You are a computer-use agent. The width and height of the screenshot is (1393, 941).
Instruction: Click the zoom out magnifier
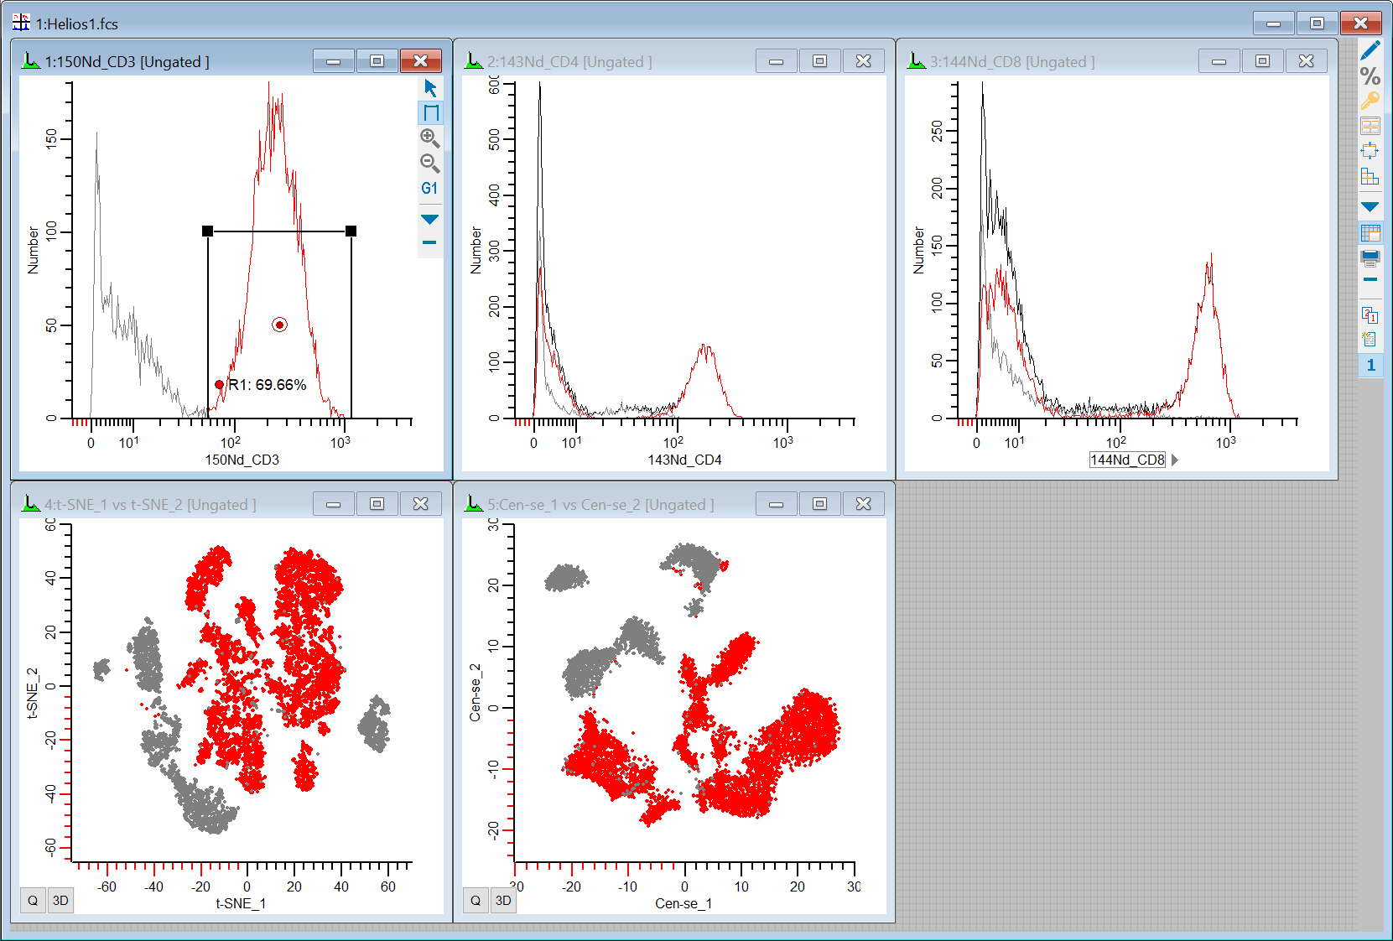(x=429, y=163)
